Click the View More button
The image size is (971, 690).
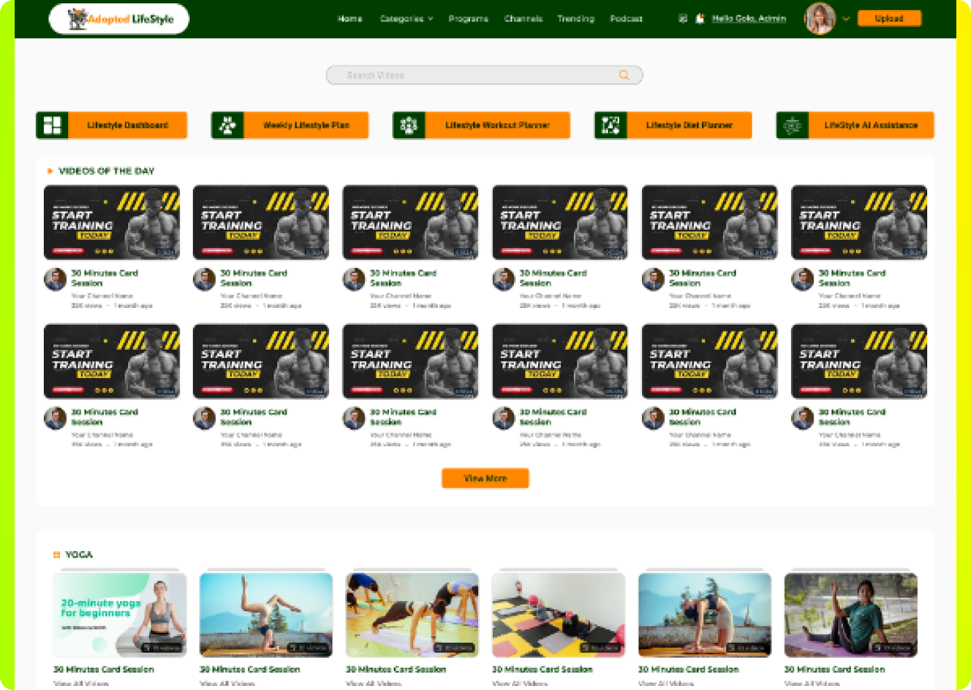pos(485,478)
